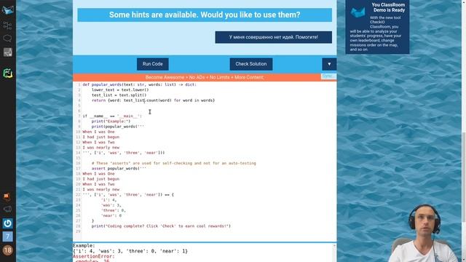Image resolution: width=466 pixels, height=262 pixels.
Task: Open the CheckiO home logo icon
Action: [8, 9]
